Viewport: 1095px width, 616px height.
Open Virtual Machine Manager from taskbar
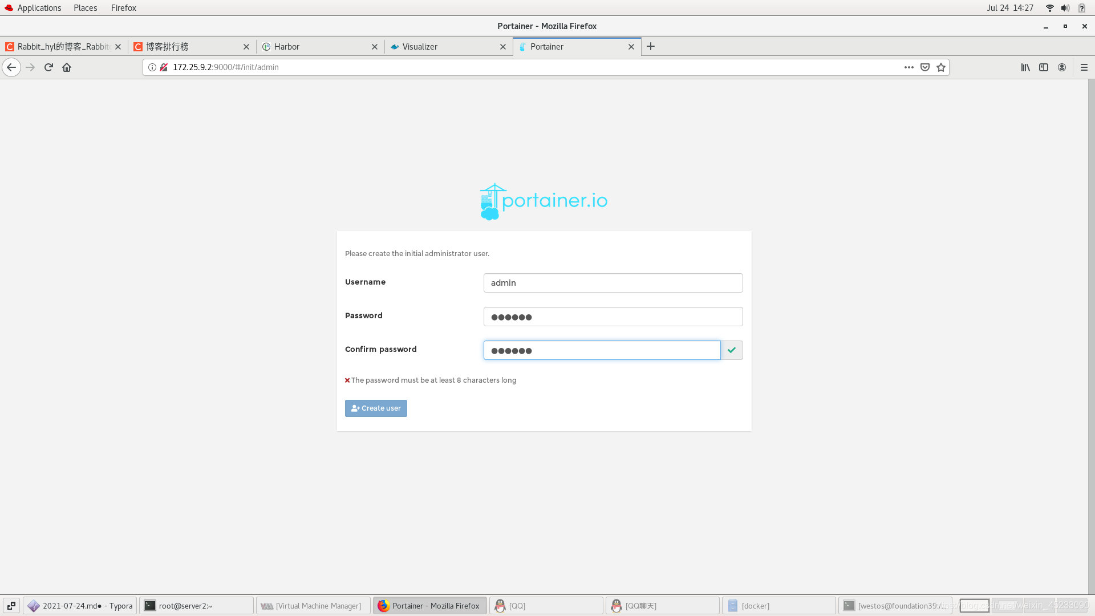(313, 606)
